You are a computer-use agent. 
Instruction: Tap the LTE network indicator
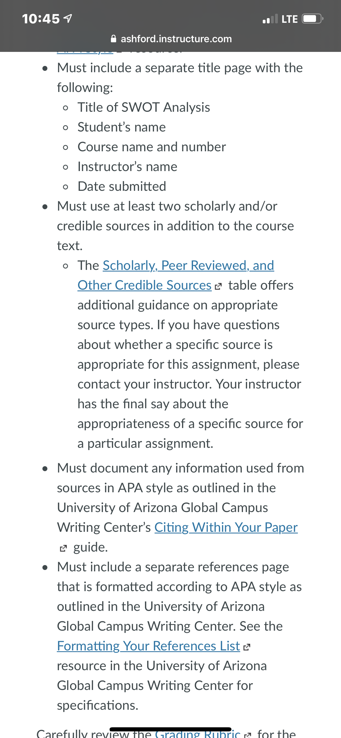coord(289,19)
